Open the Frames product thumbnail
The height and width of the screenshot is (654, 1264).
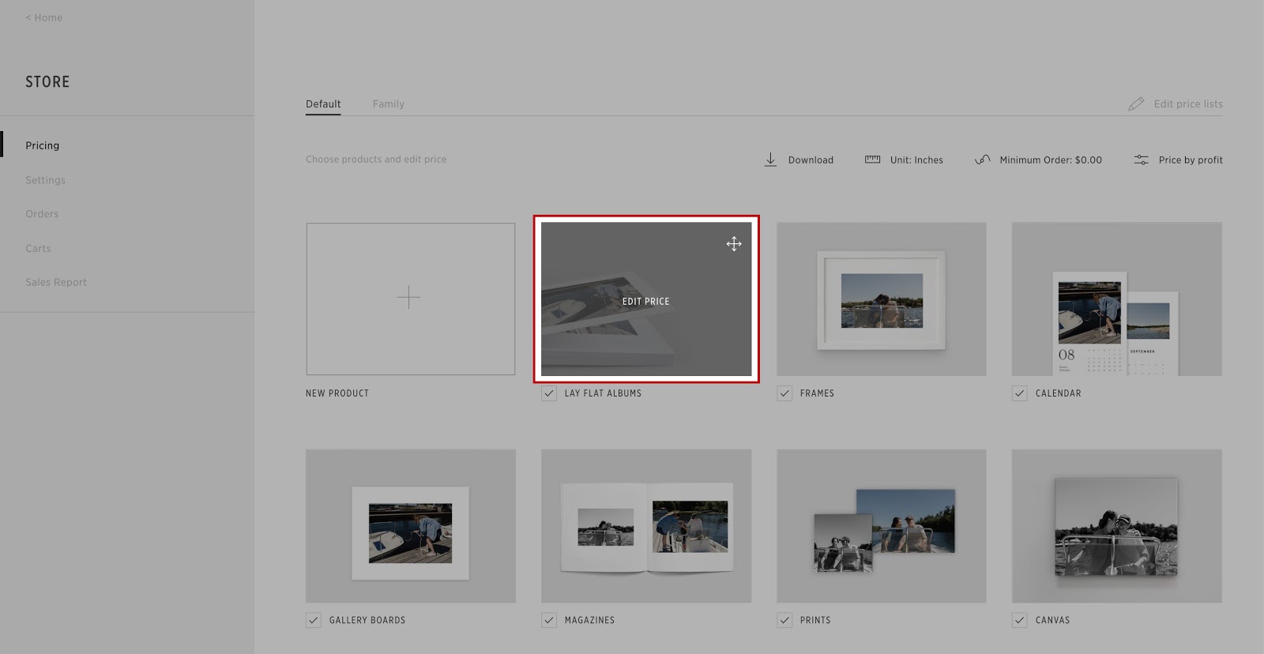click(x=882, y=299)
